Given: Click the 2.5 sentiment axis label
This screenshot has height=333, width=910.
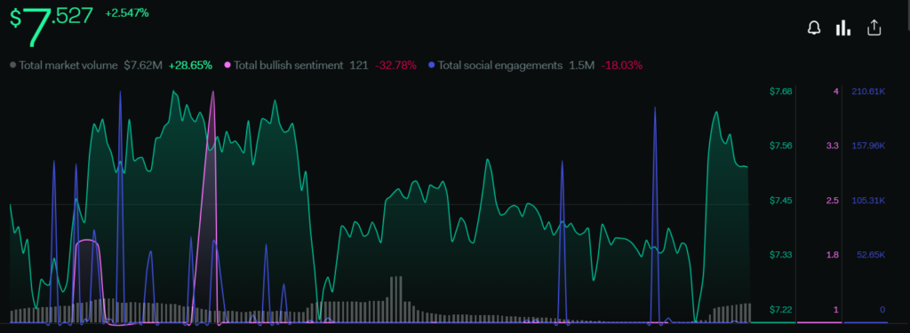Looking at the screenshot, I should (x=833, y=201).
